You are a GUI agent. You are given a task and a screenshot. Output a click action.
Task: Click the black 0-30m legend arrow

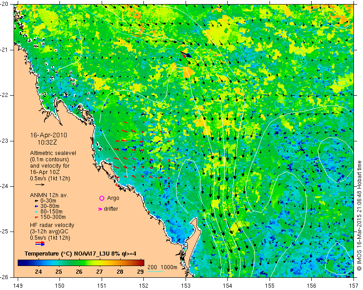[36, 201]
